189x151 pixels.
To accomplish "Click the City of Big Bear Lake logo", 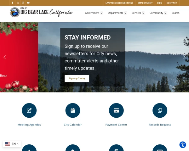I will pos(41,12).
